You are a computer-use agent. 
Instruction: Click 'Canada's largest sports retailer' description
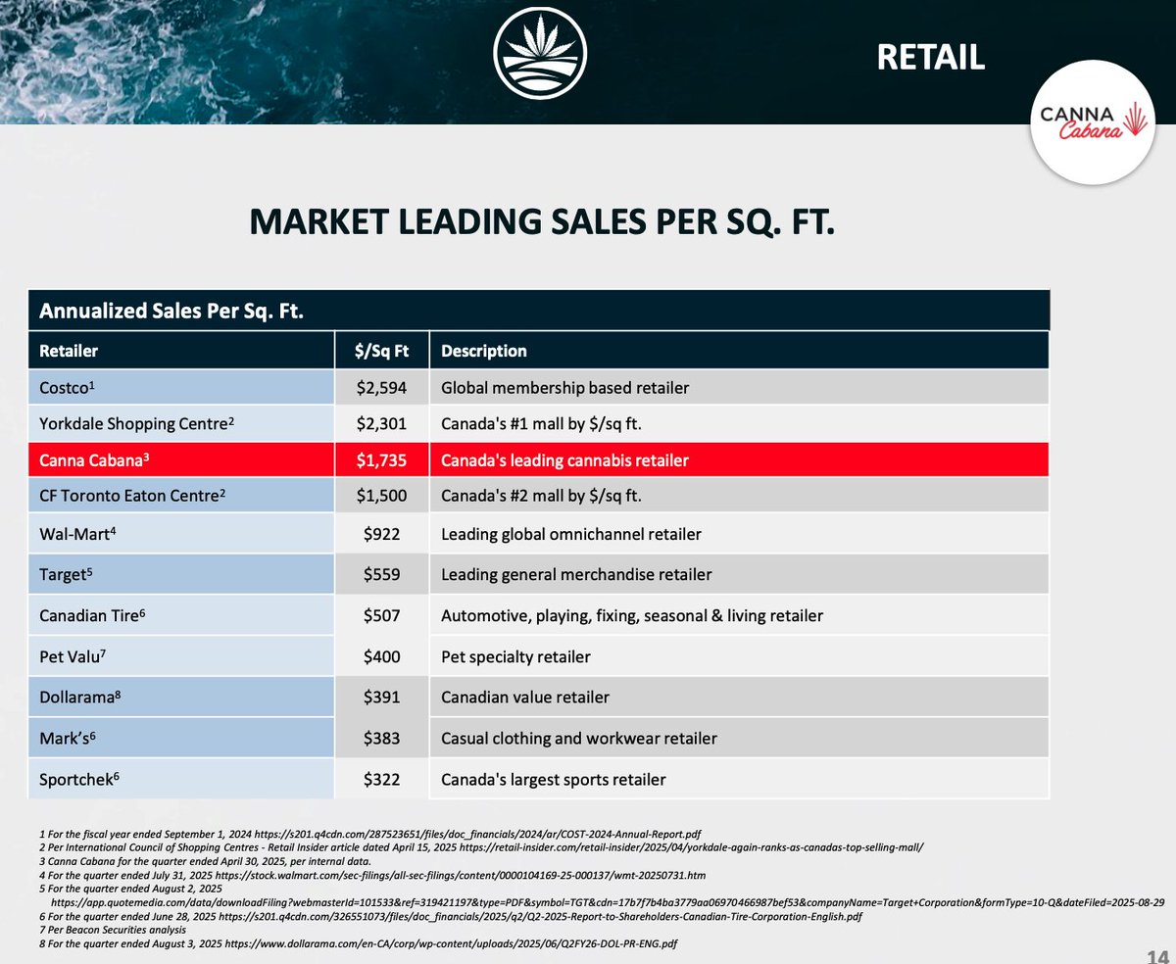[554, 780]
